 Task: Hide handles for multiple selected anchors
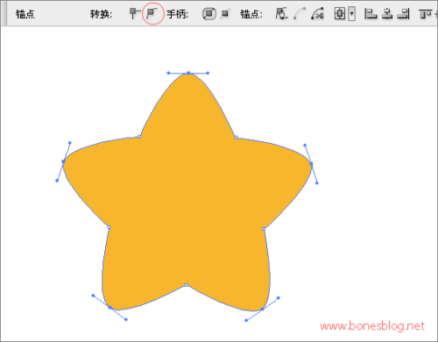click(225, 13)
